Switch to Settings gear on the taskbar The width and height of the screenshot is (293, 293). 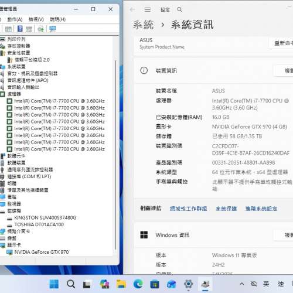pos(188,284)
